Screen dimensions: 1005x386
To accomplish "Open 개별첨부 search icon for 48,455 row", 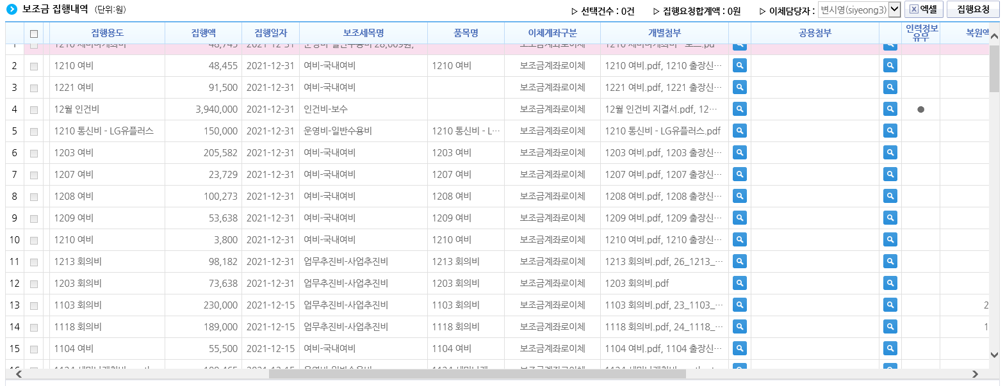I will point(740,65).
